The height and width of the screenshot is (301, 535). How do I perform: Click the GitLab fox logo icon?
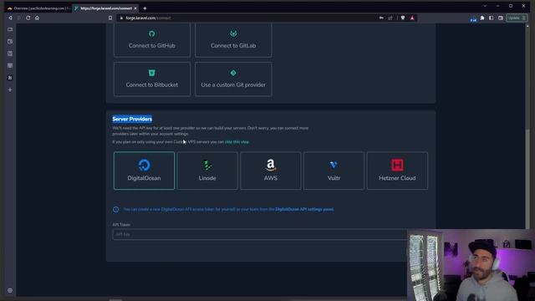click(233, 33)
